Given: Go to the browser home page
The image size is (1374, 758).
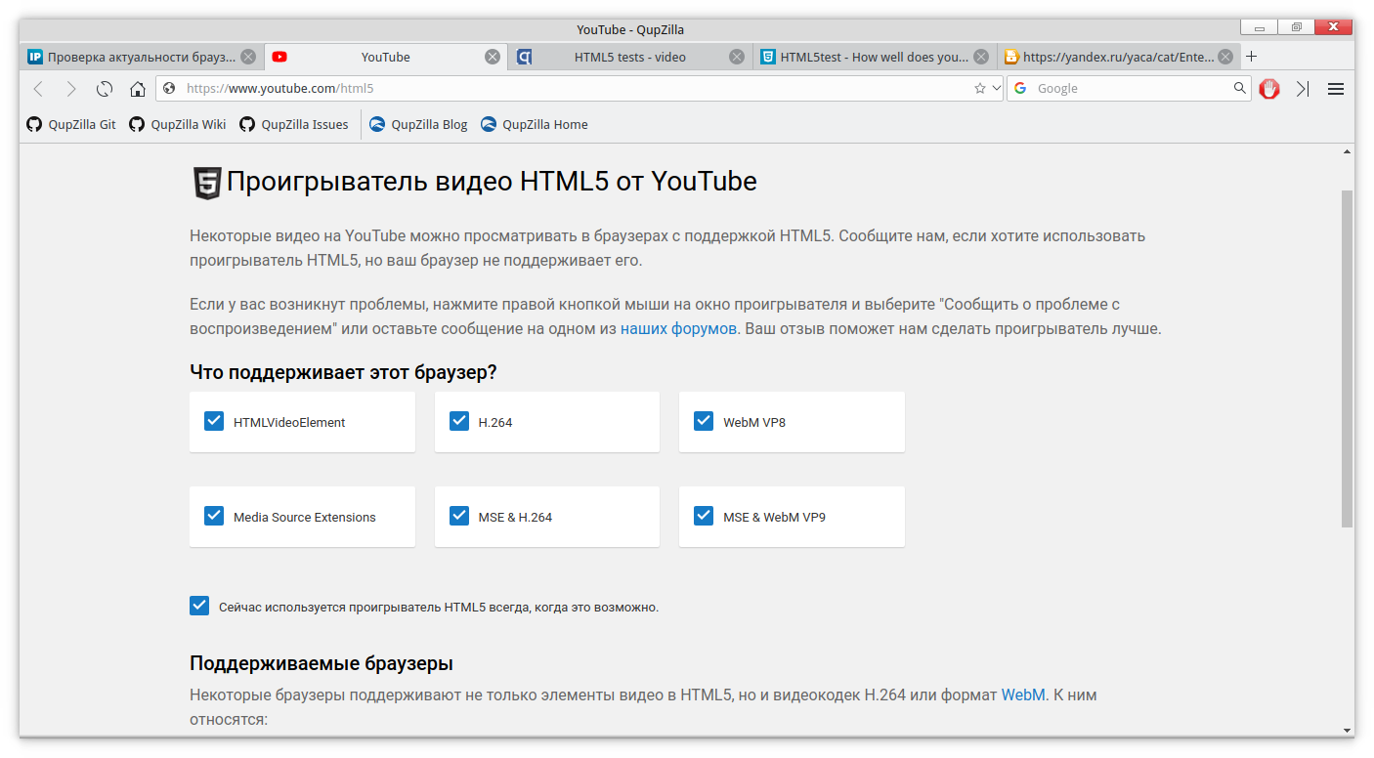Looking at the screenshot, I should point(138,89).
